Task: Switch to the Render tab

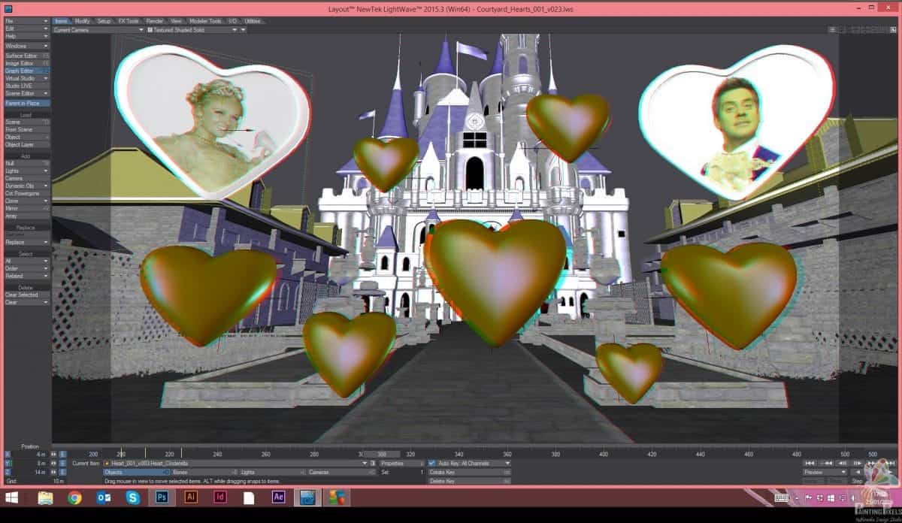Action: tap(154, 21)
